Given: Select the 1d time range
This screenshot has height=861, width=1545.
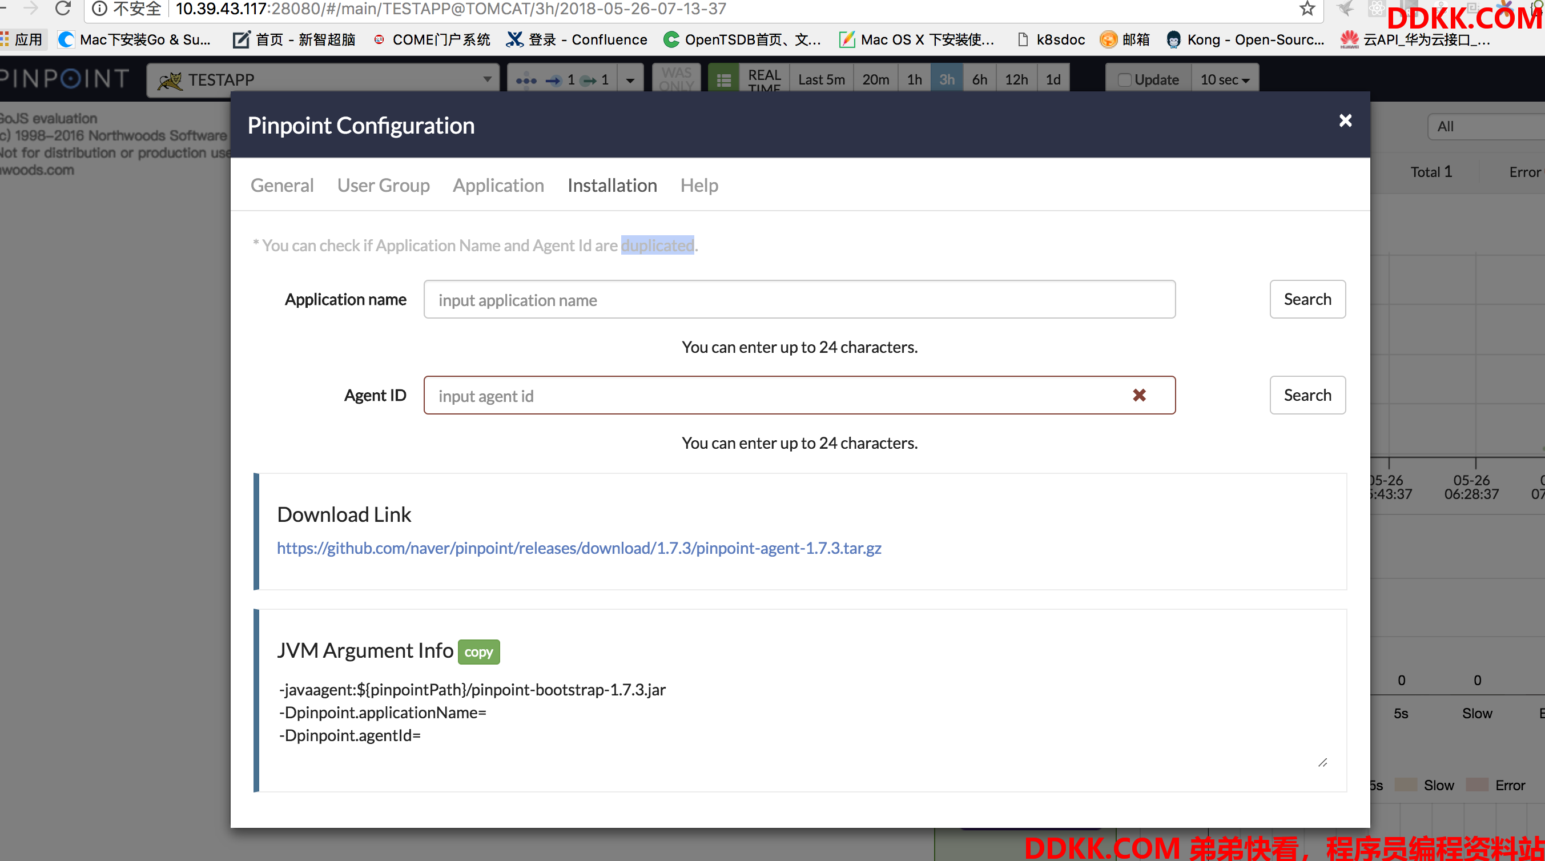Looking at the screenshot, I should 1053,80.
